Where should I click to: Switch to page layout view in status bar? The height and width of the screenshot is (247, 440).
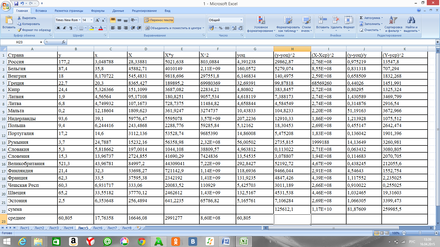(382, 233)
